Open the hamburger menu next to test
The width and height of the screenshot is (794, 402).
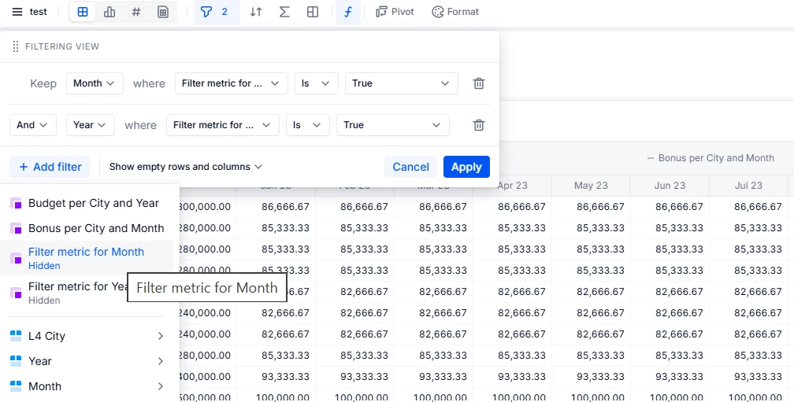tap(17, 12)
